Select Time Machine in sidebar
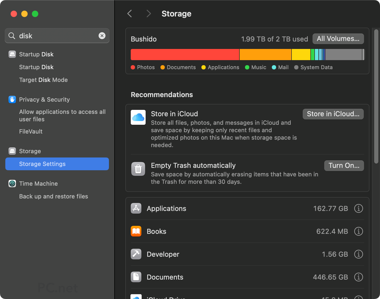380x299 pixels. 39,184
